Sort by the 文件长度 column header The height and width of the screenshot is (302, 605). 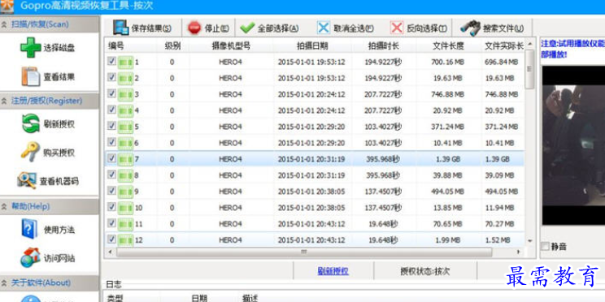(448, 45)
